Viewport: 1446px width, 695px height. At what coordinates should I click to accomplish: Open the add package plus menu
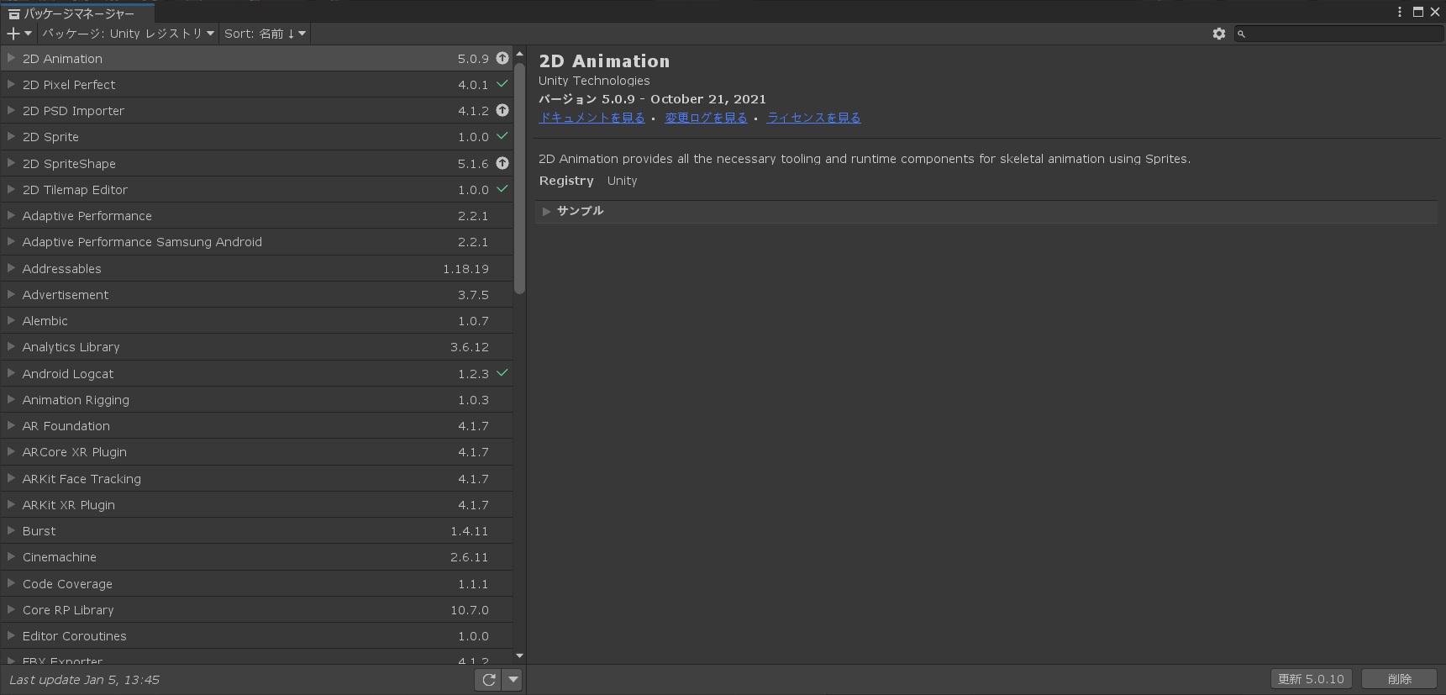[x=18, y=34]
